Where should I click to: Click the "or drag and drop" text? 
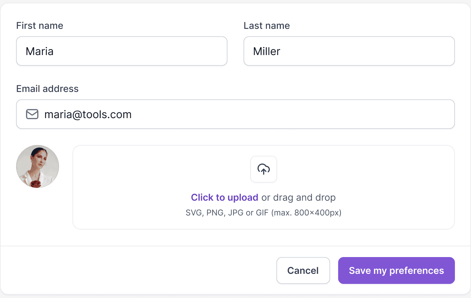tap(299, 197)
